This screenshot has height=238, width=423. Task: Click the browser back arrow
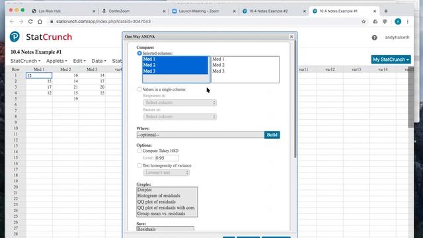coord(11,22)
